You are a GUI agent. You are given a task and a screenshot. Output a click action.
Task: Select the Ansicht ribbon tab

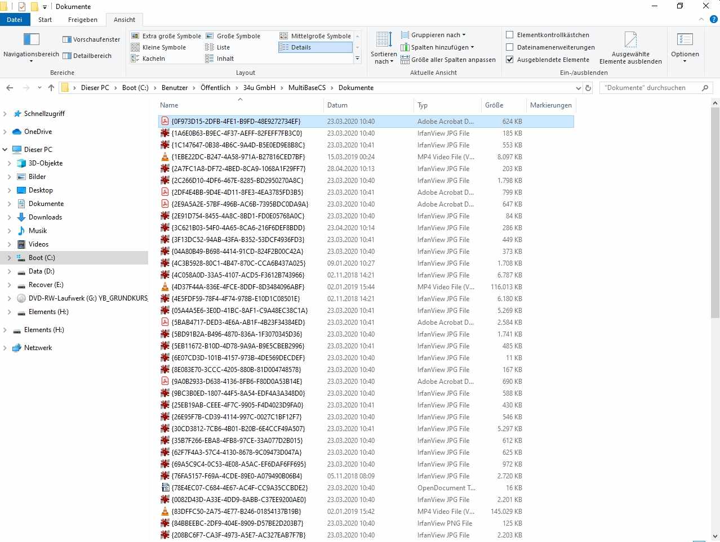pos(125,20)
